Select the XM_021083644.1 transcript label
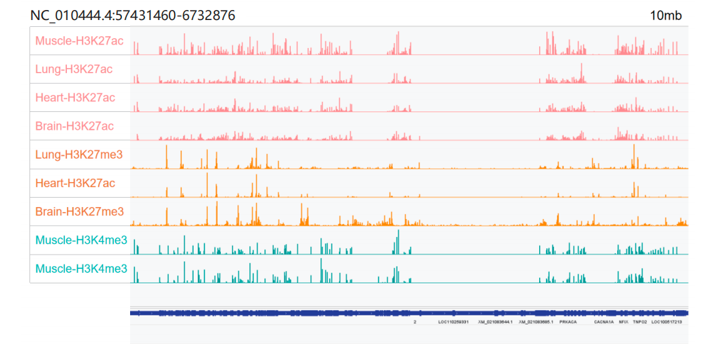This screenshot has width=723, height=344. coord(495,322)
